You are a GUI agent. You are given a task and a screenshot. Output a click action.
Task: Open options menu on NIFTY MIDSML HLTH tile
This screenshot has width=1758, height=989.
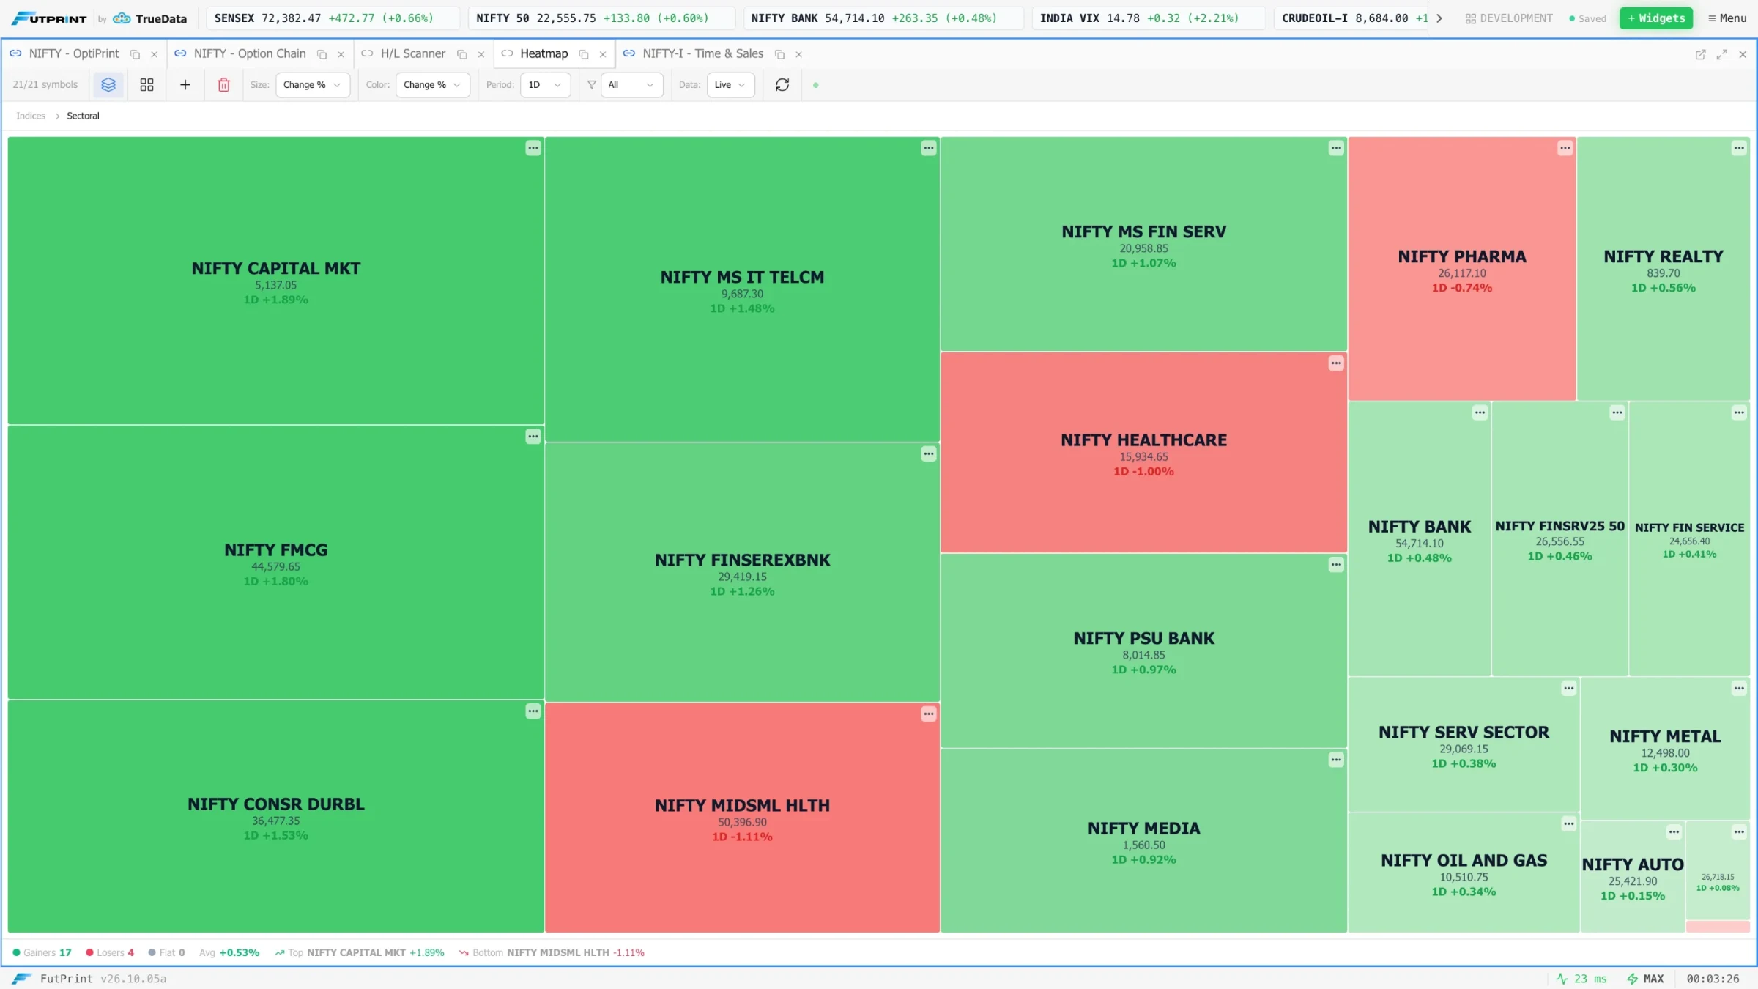pos(929,714)
